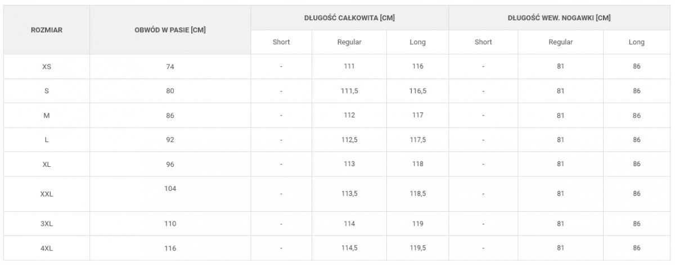675x265 pixels.
Task: Select the XS size row label
Action: point(46,66)
